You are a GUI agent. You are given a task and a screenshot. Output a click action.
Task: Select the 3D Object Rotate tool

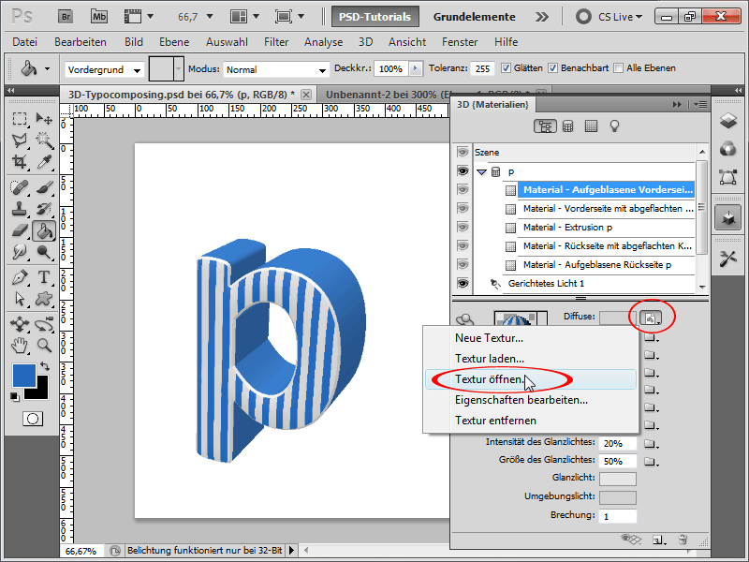point(20,324)
